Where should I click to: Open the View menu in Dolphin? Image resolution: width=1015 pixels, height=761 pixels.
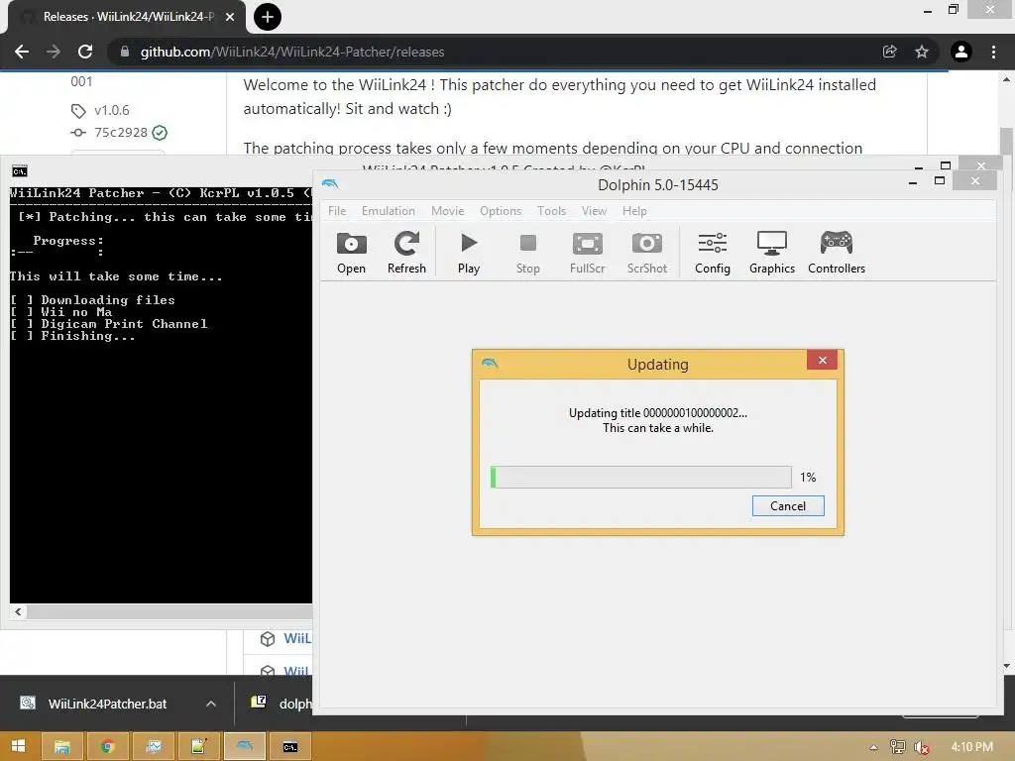[x=594, y=211]
